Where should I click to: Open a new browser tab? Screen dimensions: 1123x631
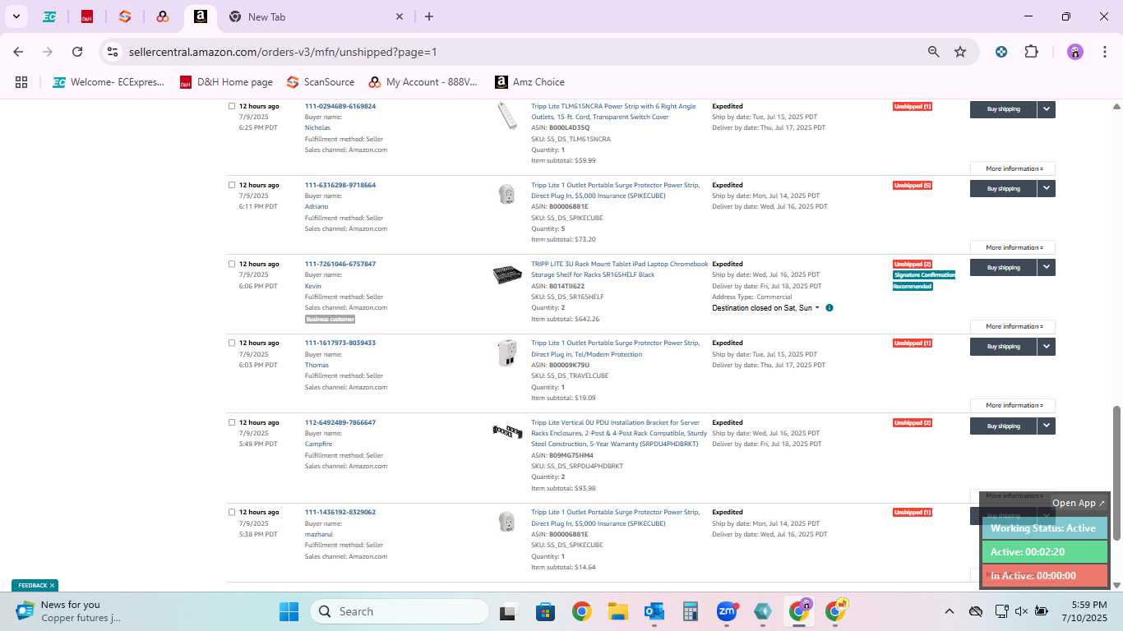coord(429,16)
